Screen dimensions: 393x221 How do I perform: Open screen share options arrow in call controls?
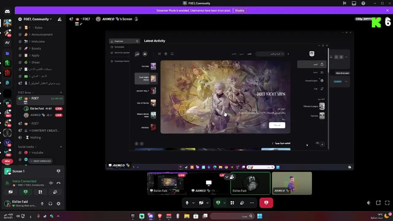click(224, 203)
